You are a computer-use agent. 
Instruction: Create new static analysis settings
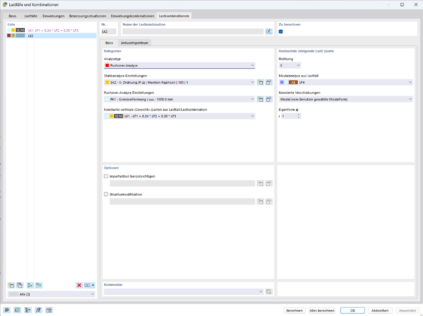click(260, 82)
